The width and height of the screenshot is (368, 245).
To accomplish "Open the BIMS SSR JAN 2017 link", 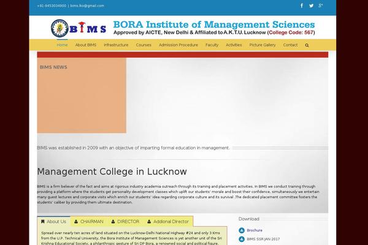I will [x=263, y=239].
